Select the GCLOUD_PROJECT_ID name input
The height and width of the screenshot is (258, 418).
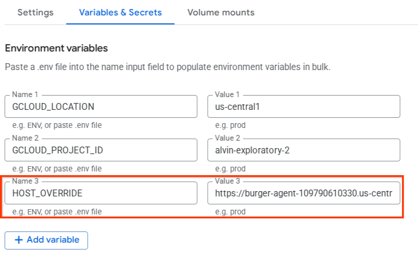click(x=101, y=150)
